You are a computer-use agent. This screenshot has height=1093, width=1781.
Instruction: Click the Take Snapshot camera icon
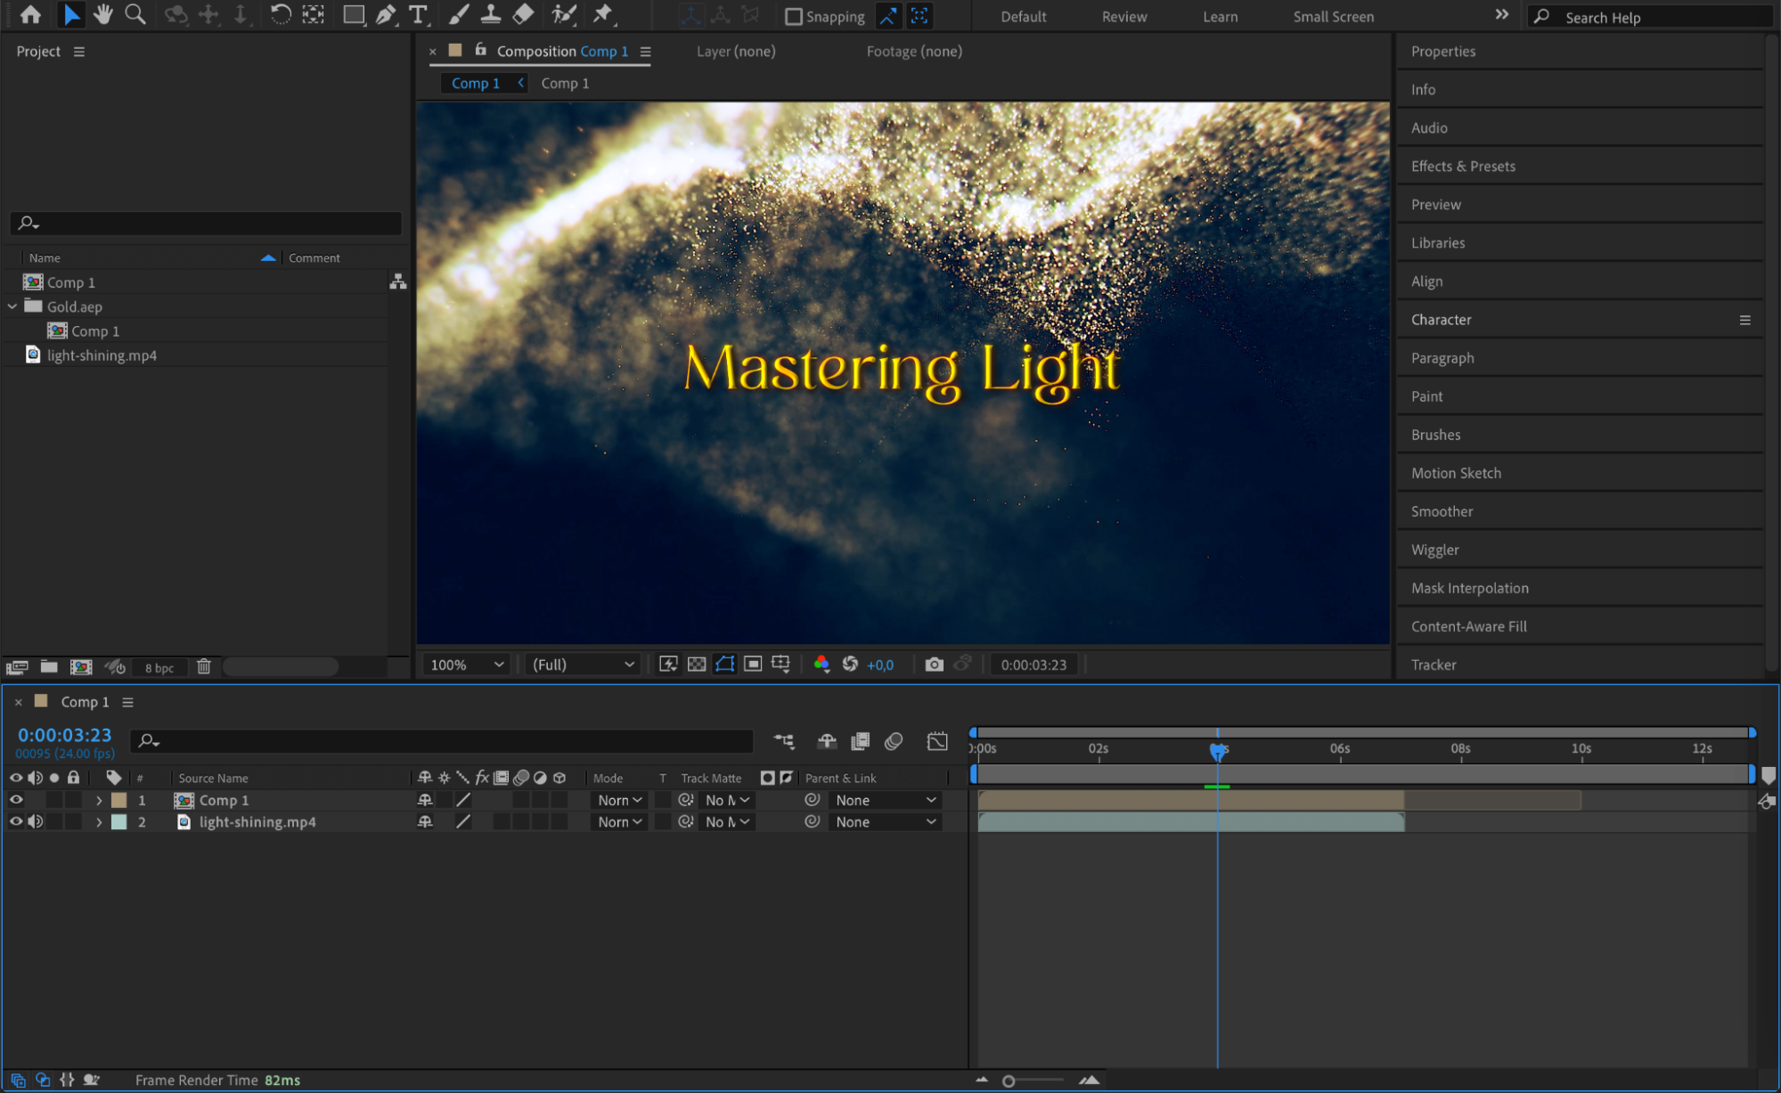tap(934, 665)
